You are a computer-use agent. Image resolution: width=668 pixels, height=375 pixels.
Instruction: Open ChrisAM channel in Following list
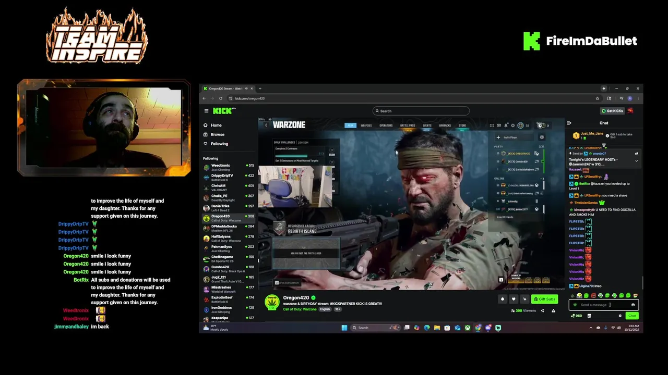click(x=229, y=187)
